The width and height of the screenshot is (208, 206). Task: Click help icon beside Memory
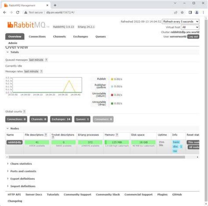click(117, 135)
